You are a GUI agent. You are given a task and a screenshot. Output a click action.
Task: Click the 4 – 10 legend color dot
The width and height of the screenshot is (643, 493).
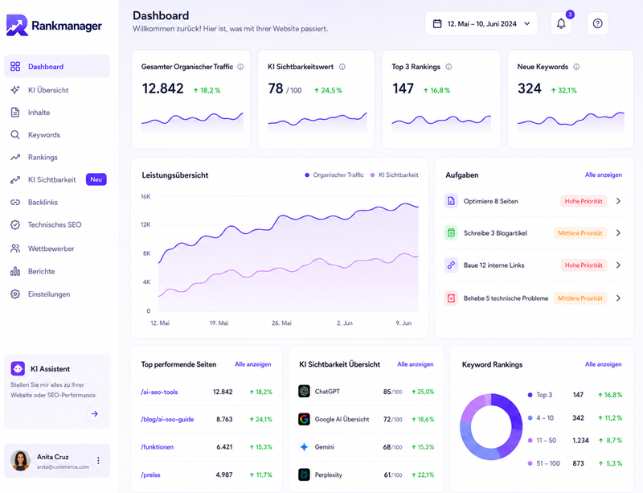(530, 418)
